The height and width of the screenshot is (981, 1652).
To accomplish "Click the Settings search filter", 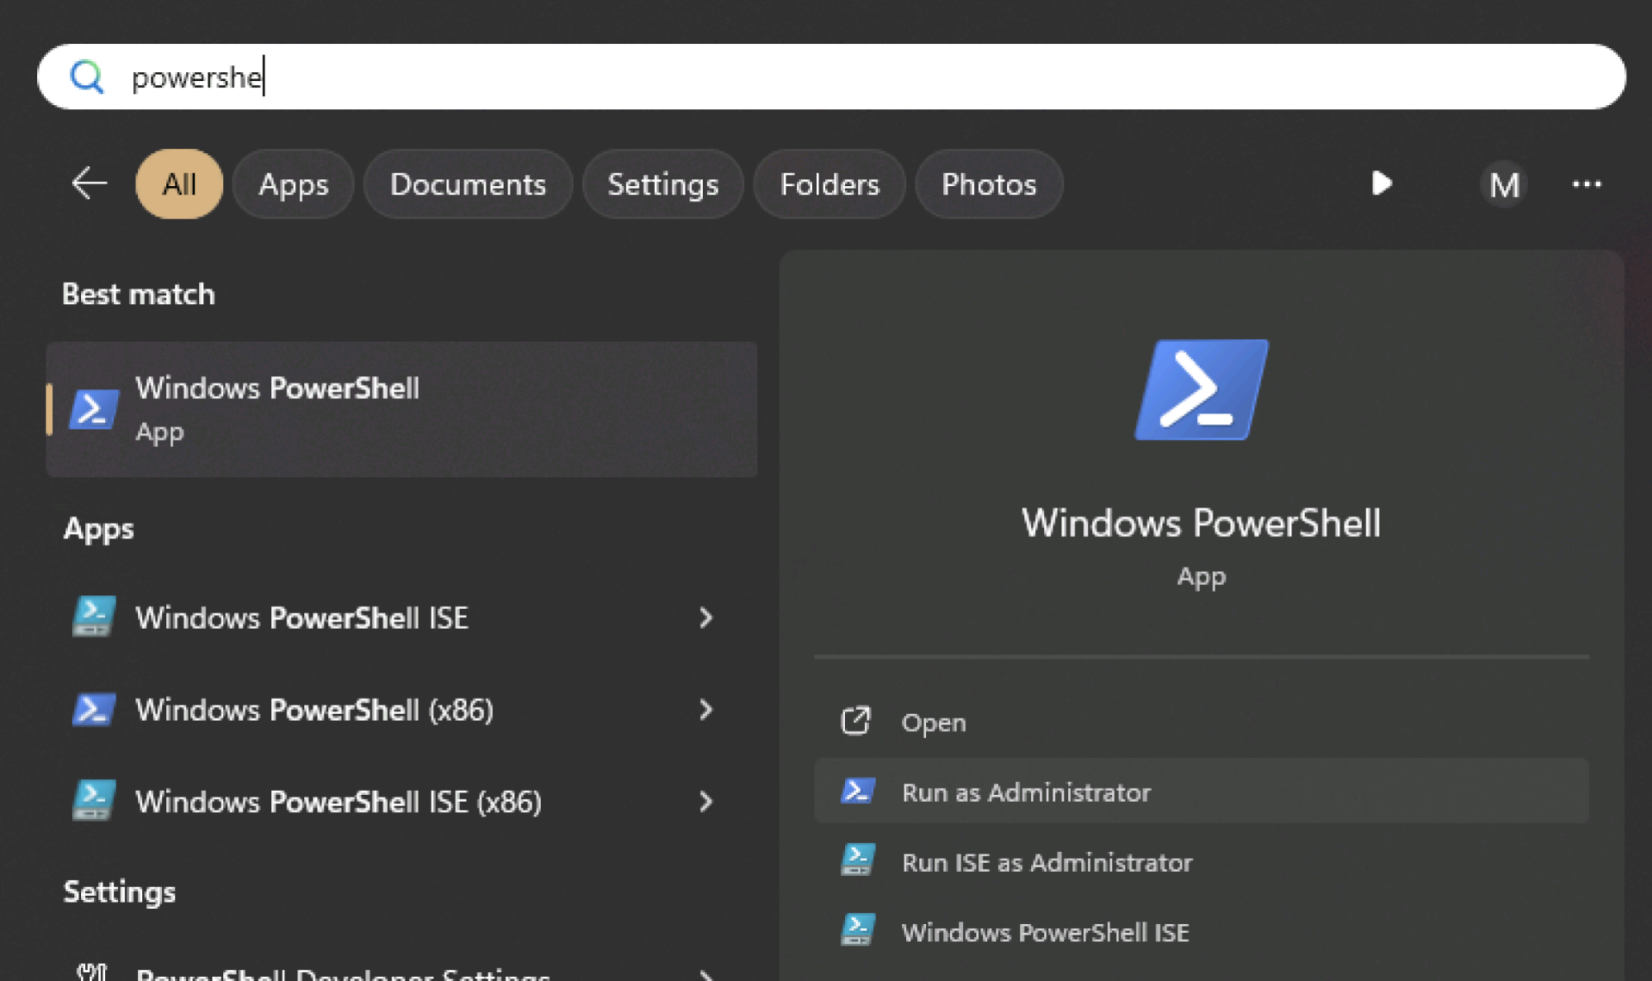I will (662, 183).
